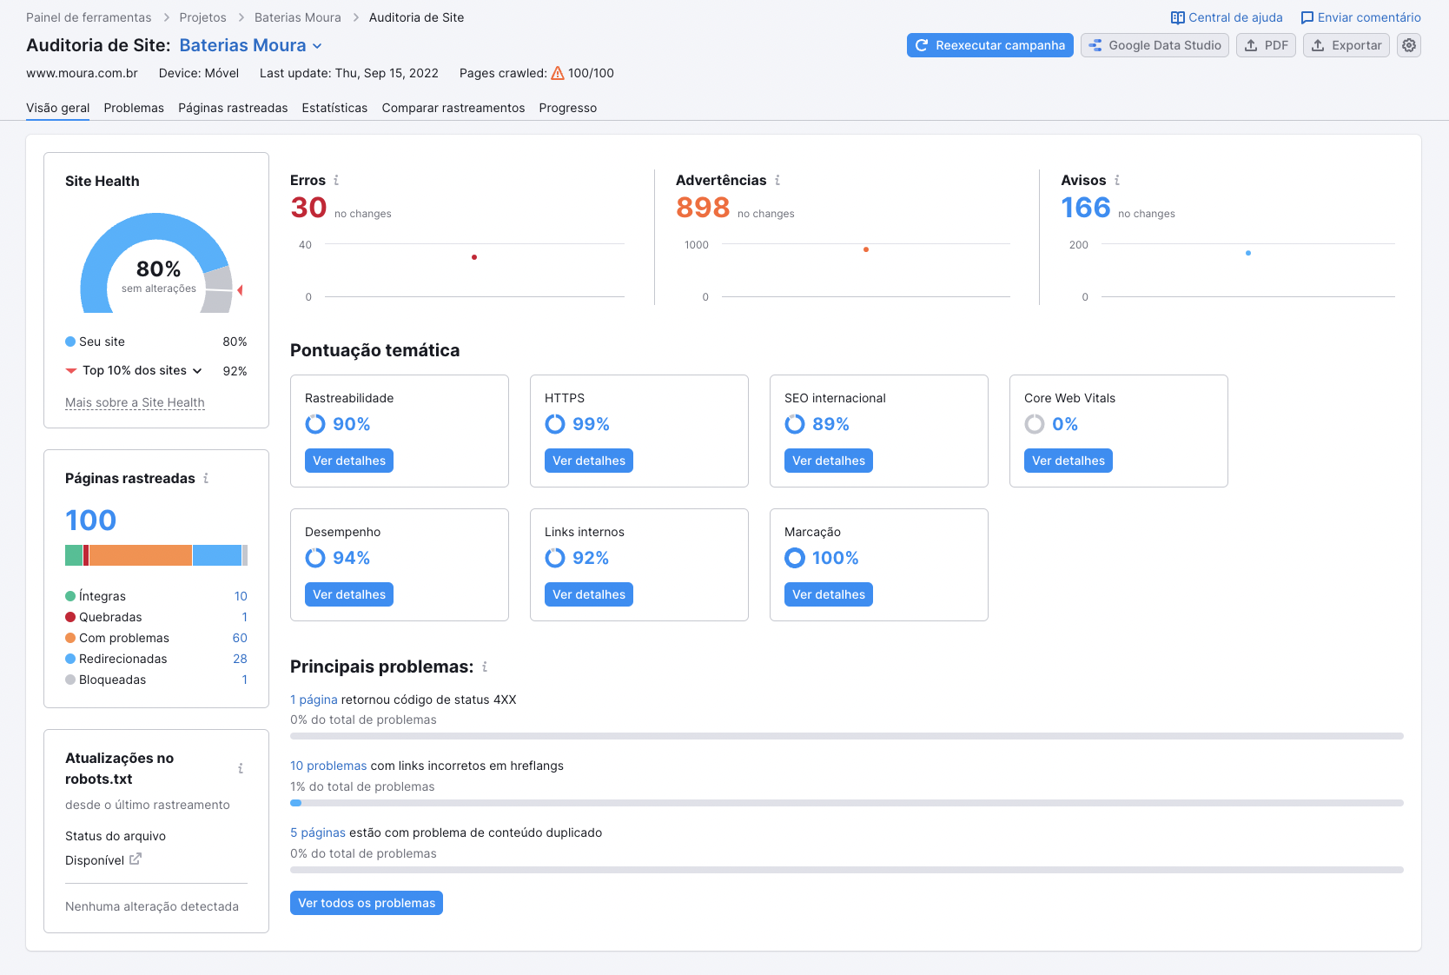Open the Páginas rastreadas tab
This screenshot has height=975, width=1449.
233,108
